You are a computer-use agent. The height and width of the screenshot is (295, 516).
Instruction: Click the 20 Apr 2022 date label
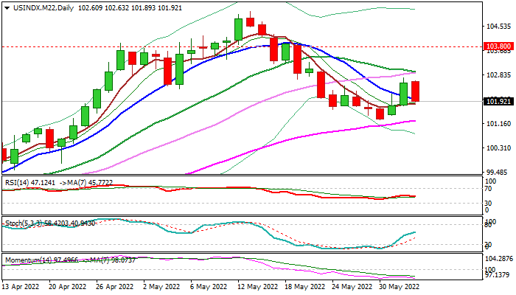(69, 286)
